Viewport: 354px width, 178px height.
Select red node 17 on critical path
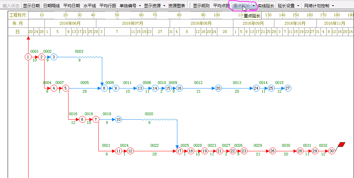tap(179, 151)
